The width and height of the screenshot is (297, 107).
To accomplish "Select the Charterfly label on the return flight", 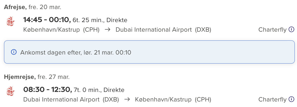I will click(272, 99).
